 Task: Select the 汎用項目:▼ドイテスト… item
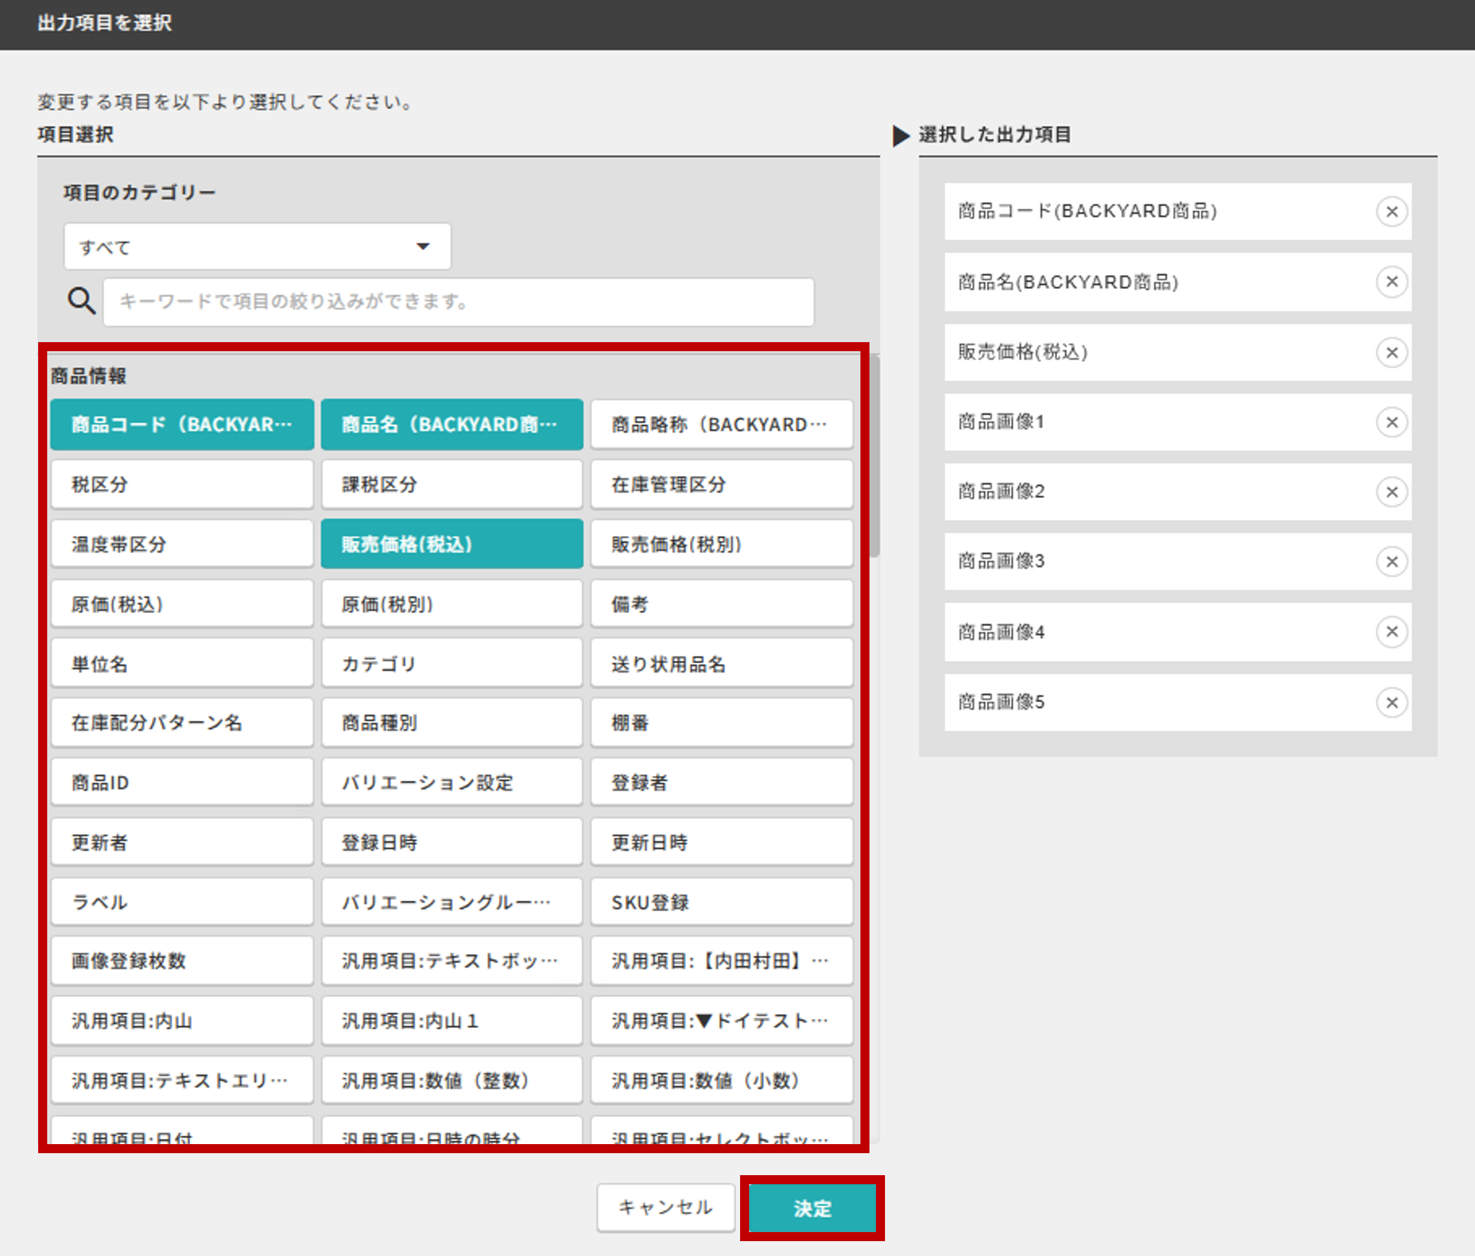point(722,1021)
